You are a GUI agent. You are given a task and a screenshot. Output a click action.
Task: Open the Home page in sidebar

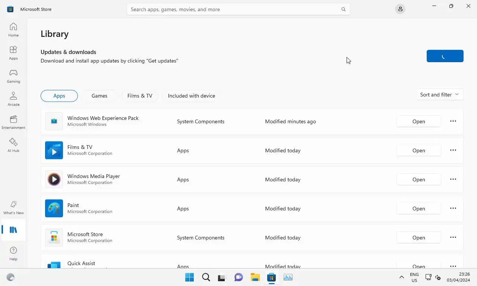(x=13, y=30)
